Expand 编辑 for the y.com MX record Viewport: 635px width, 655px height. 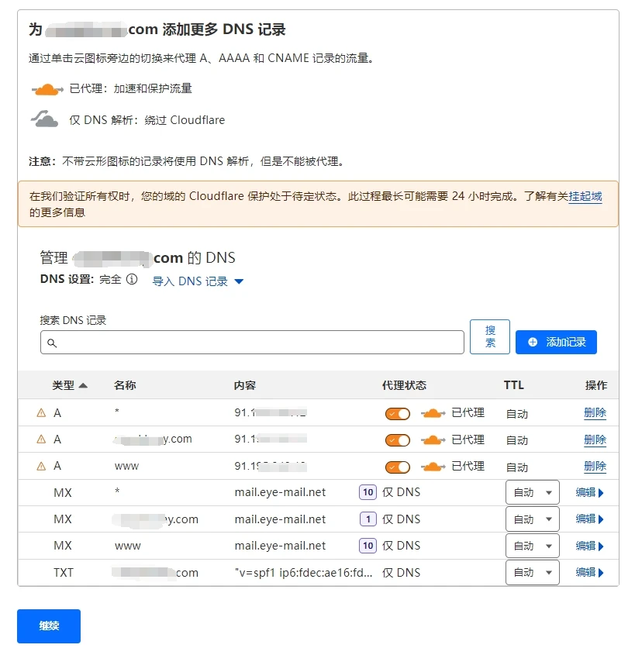tap(589, 519)
